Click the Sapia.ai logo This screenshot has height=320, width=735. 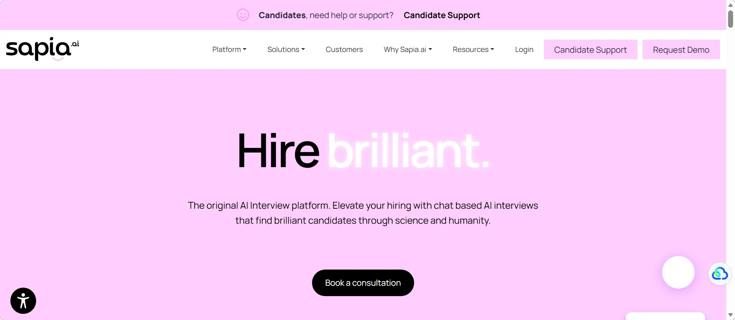(42, 49)
